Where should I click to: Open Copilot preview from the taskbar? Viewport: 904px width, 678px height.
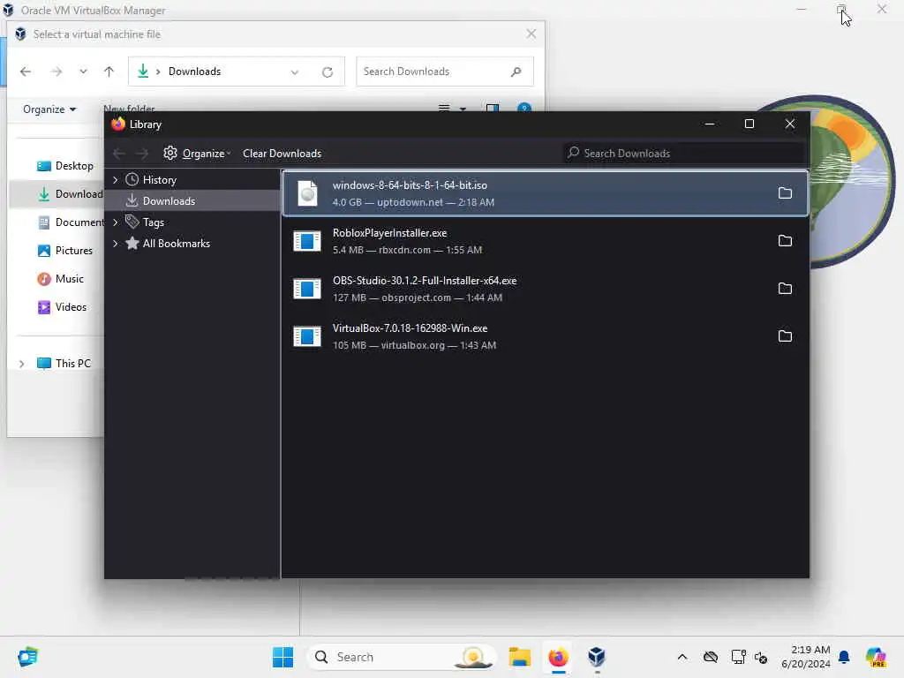pyautogui.click(x=876, y=657)
